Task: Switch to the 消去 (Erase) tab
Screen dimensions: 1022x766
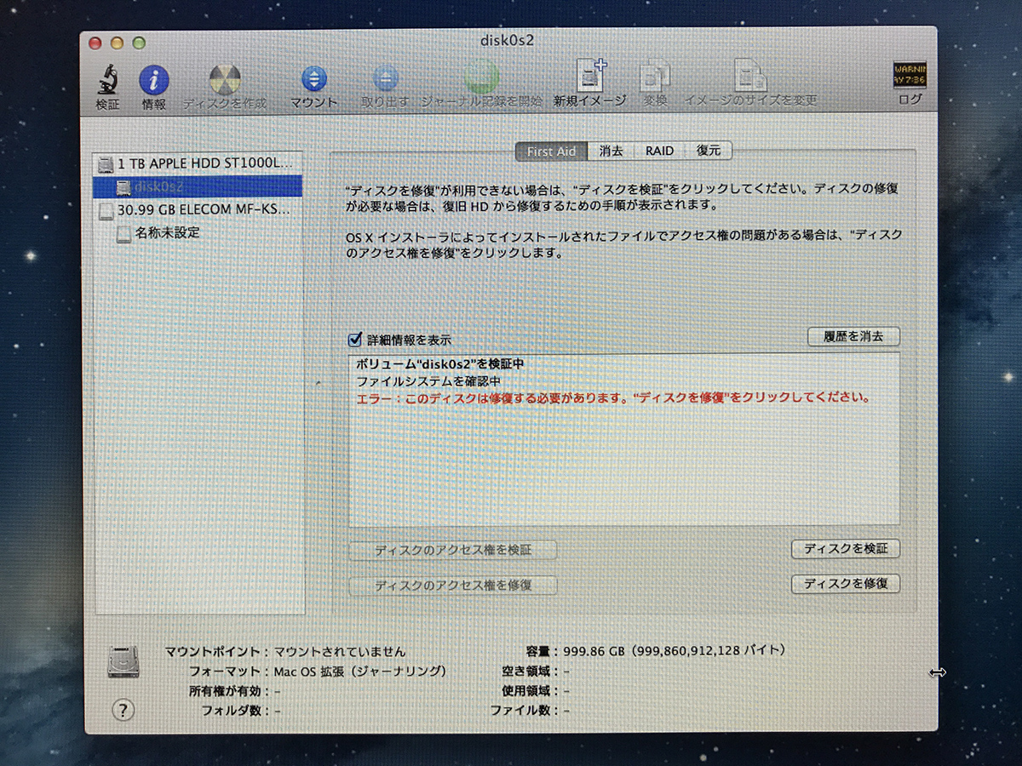Action: coord(611,151)
